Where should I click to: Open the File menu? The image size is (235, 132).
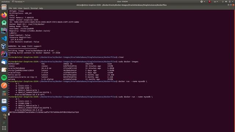(10, 8)
